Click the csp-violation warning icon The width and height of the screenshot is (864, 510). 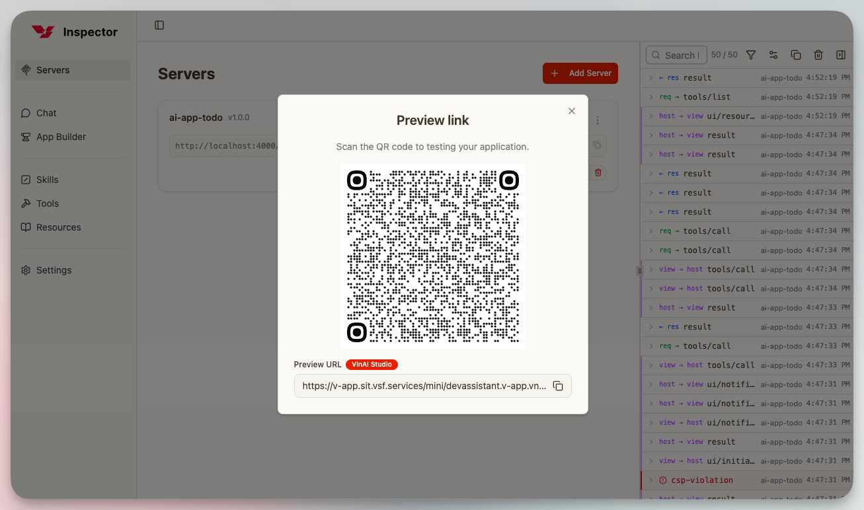click(663, 480)
